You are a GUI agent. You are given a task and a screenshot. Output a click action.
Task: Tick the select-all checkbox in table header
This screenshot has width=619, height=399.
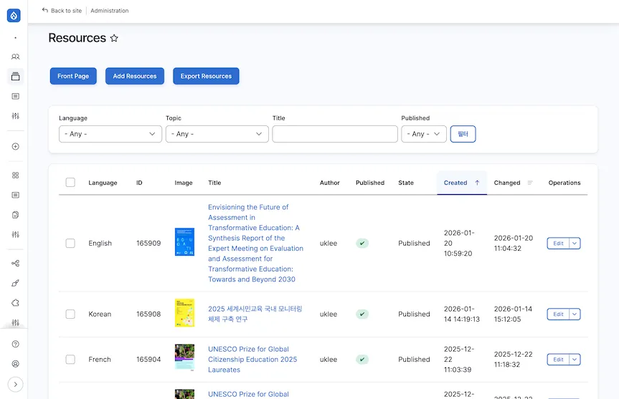point(70,183)
